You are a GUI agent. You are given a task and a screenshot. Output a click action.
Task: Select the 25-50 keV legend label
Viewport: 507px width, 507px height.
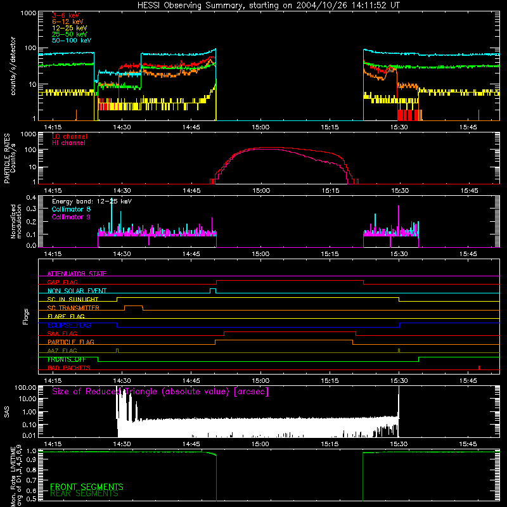pos(70,34)
